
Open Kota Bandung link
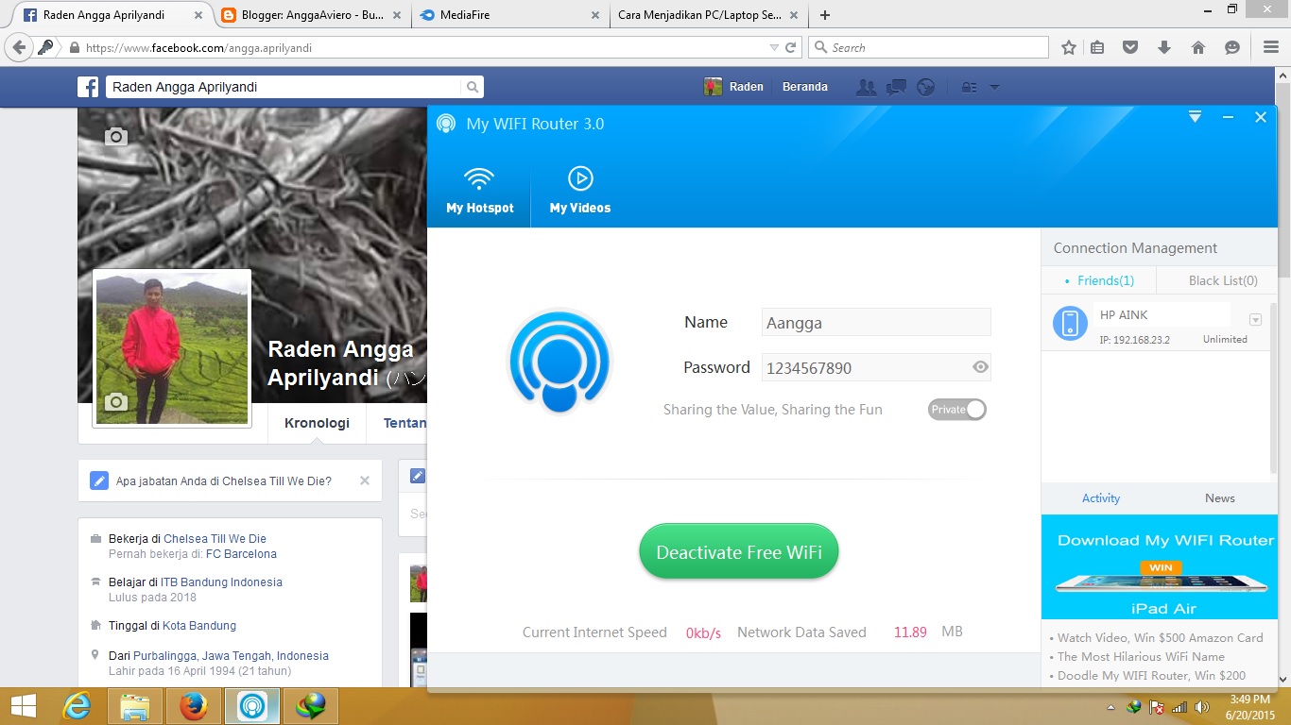[199, 625]
